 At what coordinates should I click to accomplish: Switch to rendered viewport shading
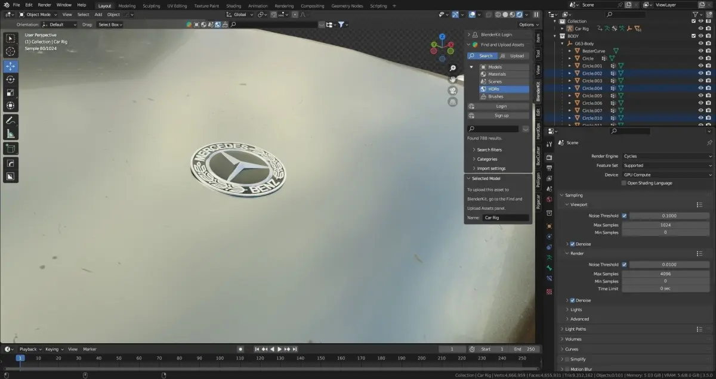click(x=520, y=14)
